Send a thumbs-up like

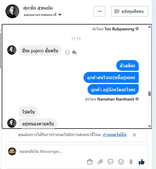(x=142, y=162)
